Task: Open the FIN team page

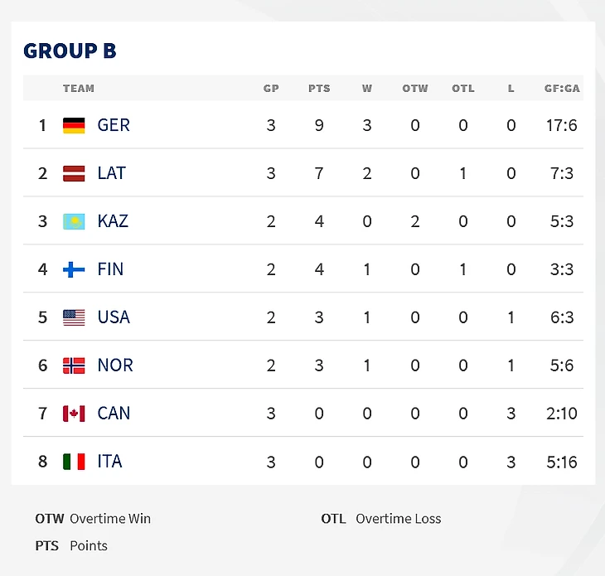Action: pos(110,269)
